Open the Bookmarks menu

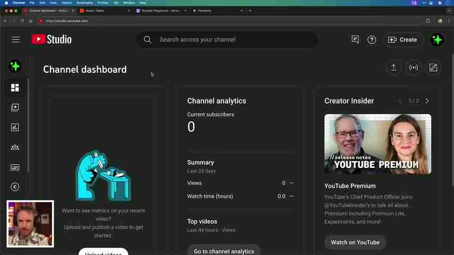85,3
